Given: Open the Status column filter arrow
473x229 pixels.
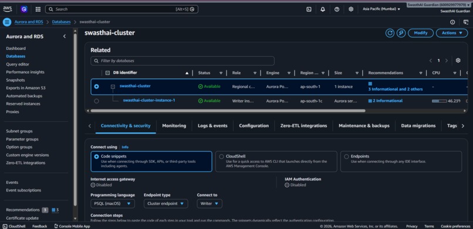Looking at the screenshot, I should (x=221, y=73).
